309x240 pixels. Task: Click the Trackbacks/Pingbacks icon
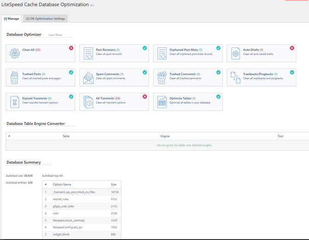point(235,77)
